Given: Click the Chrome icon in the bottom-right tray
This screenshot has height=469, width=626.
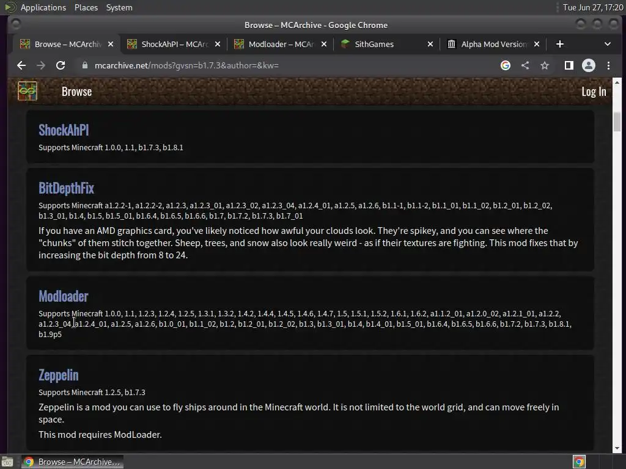Looking at the screenshot, I should tap(579, 462).
